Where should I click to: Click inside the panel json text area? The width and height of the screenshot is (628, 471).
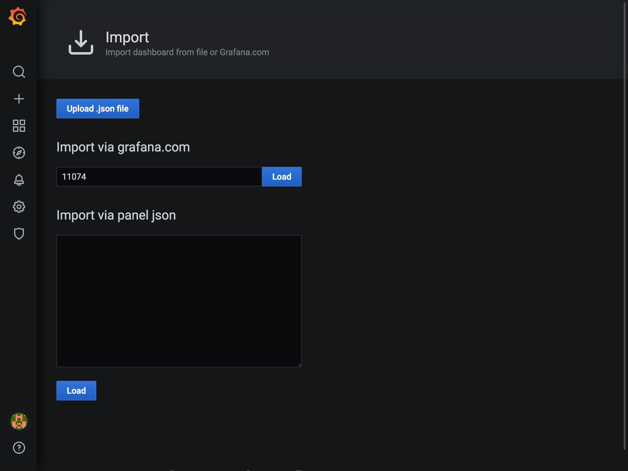[x=179, y=301]
